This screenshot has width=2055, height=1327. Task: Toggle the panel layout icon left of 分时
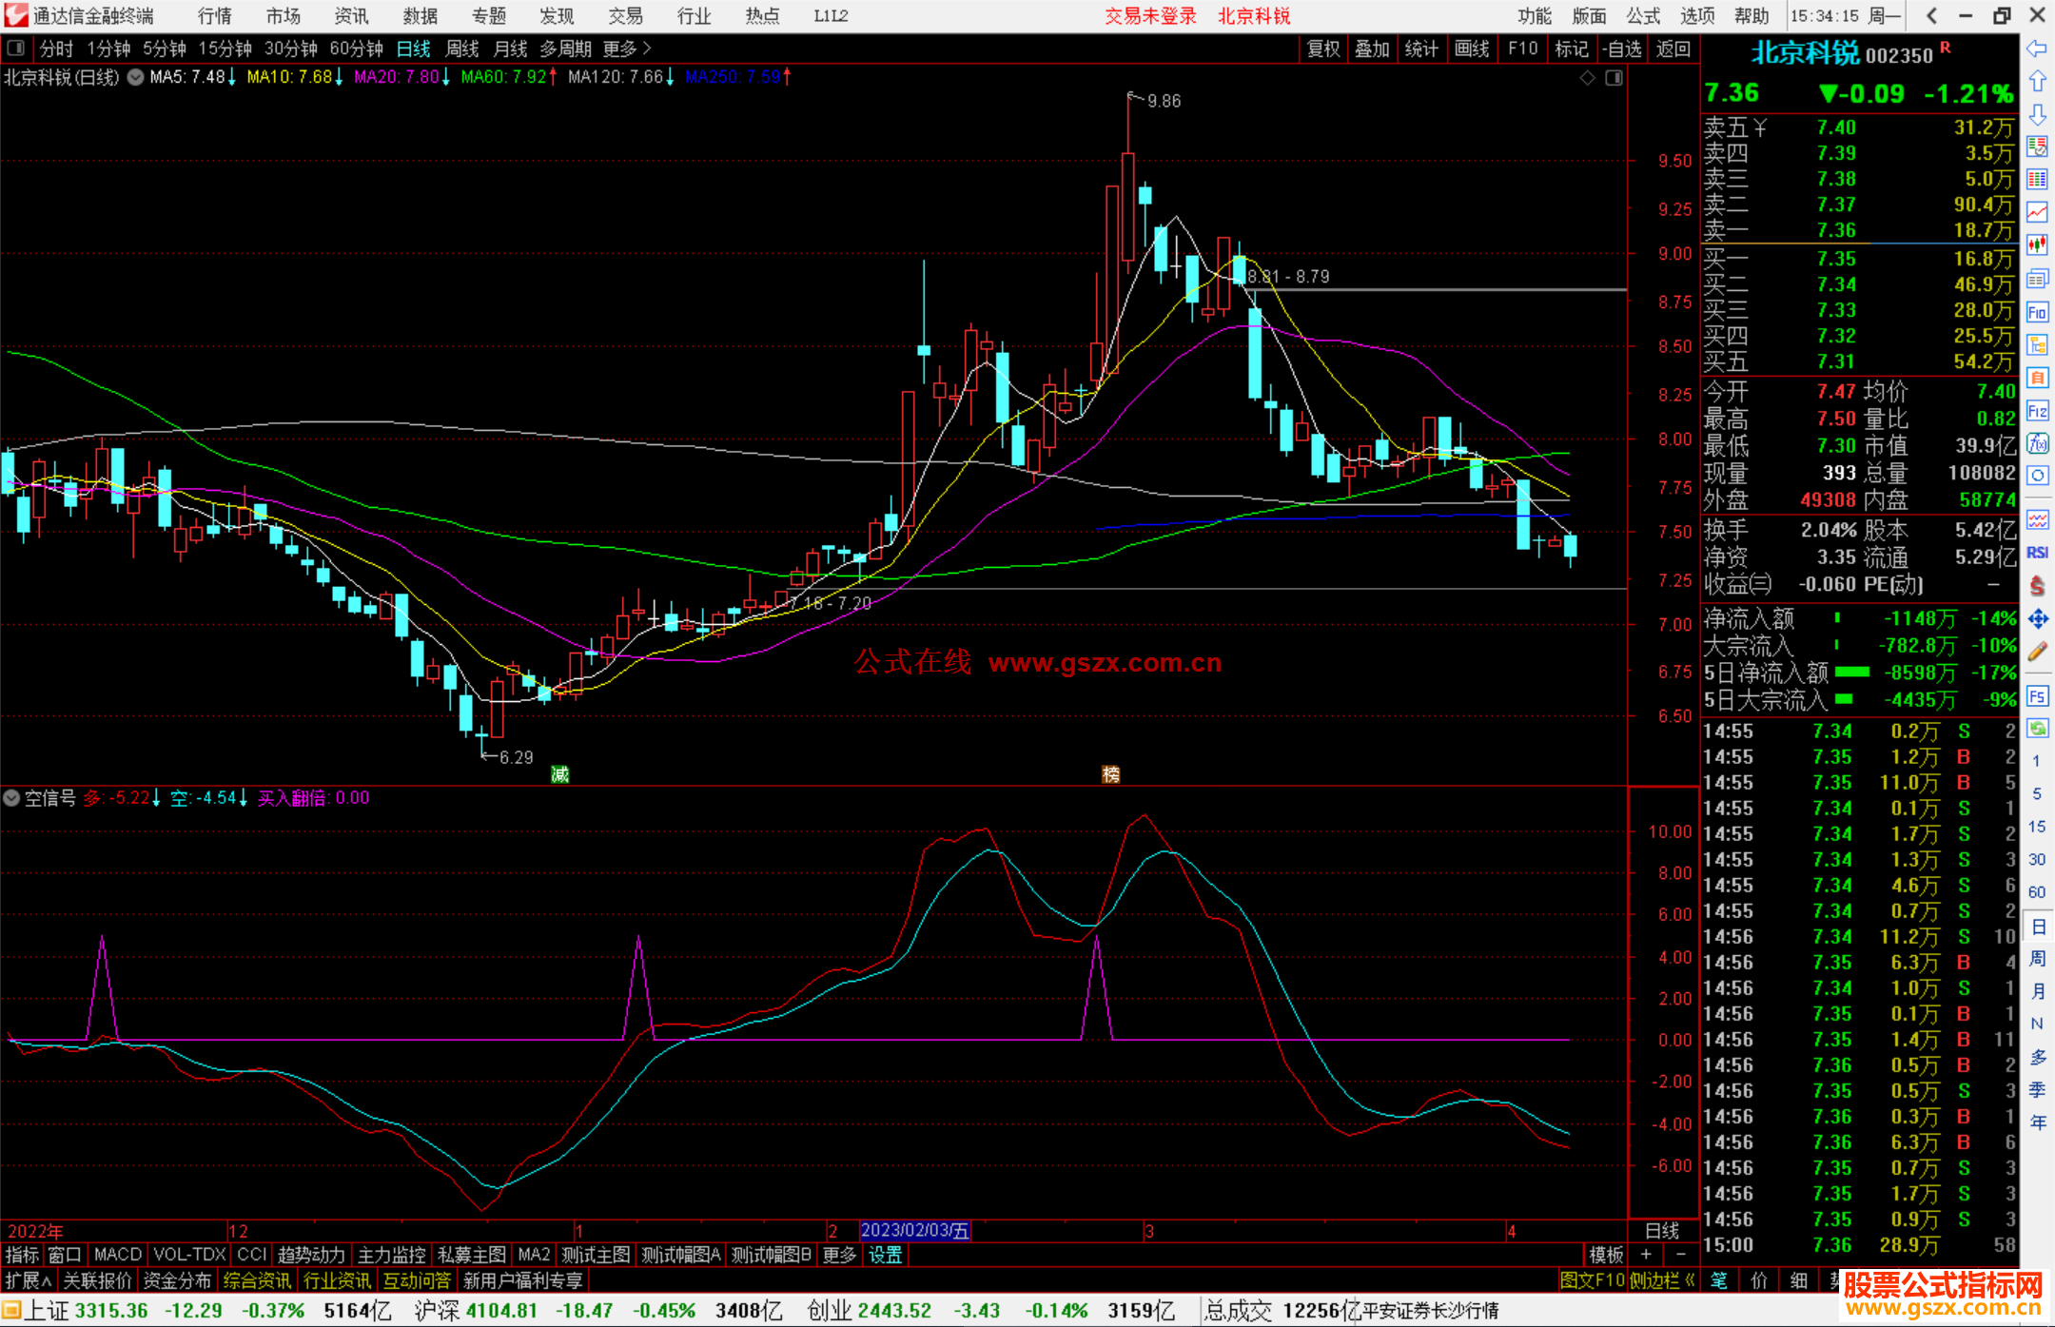click(x=15, y=48)
